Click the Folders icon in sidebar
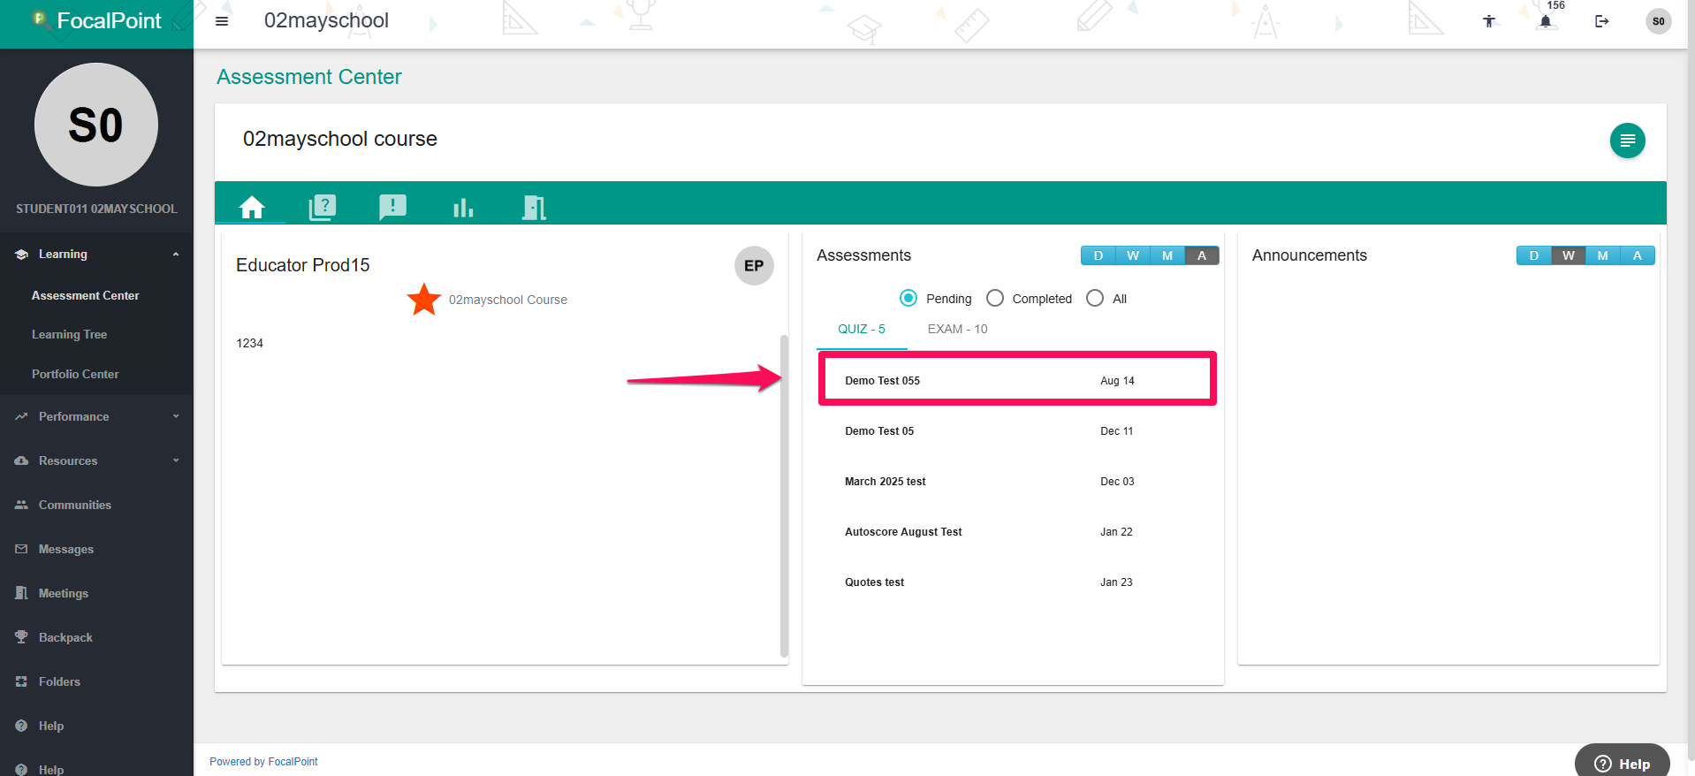This screenshot has height=776, width=1695. click(21, 681)
